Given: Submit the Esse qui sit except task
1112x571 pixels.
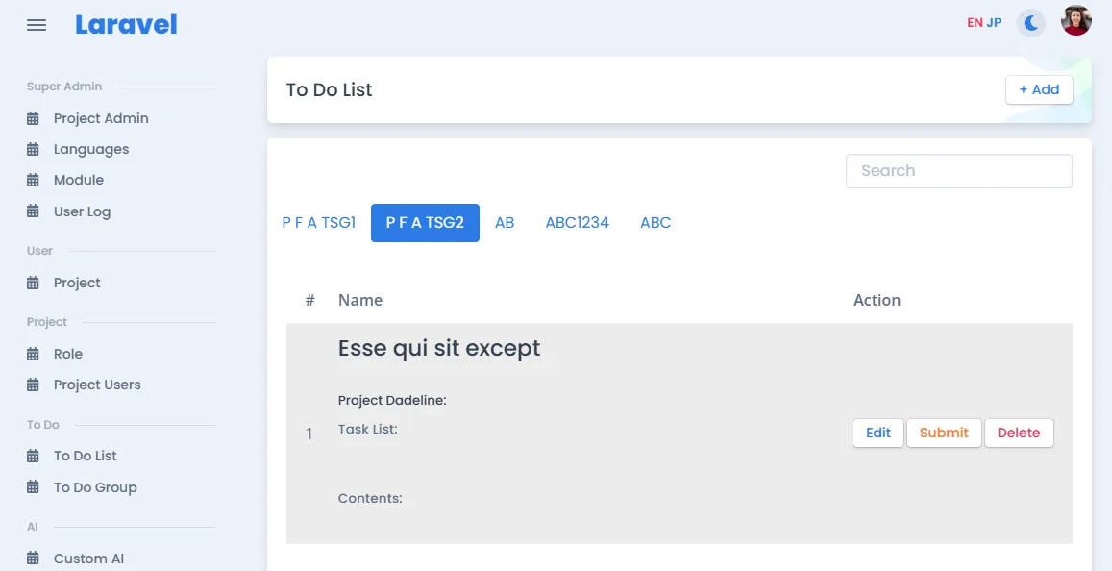Looking at the screenshot, I should 944,433.
